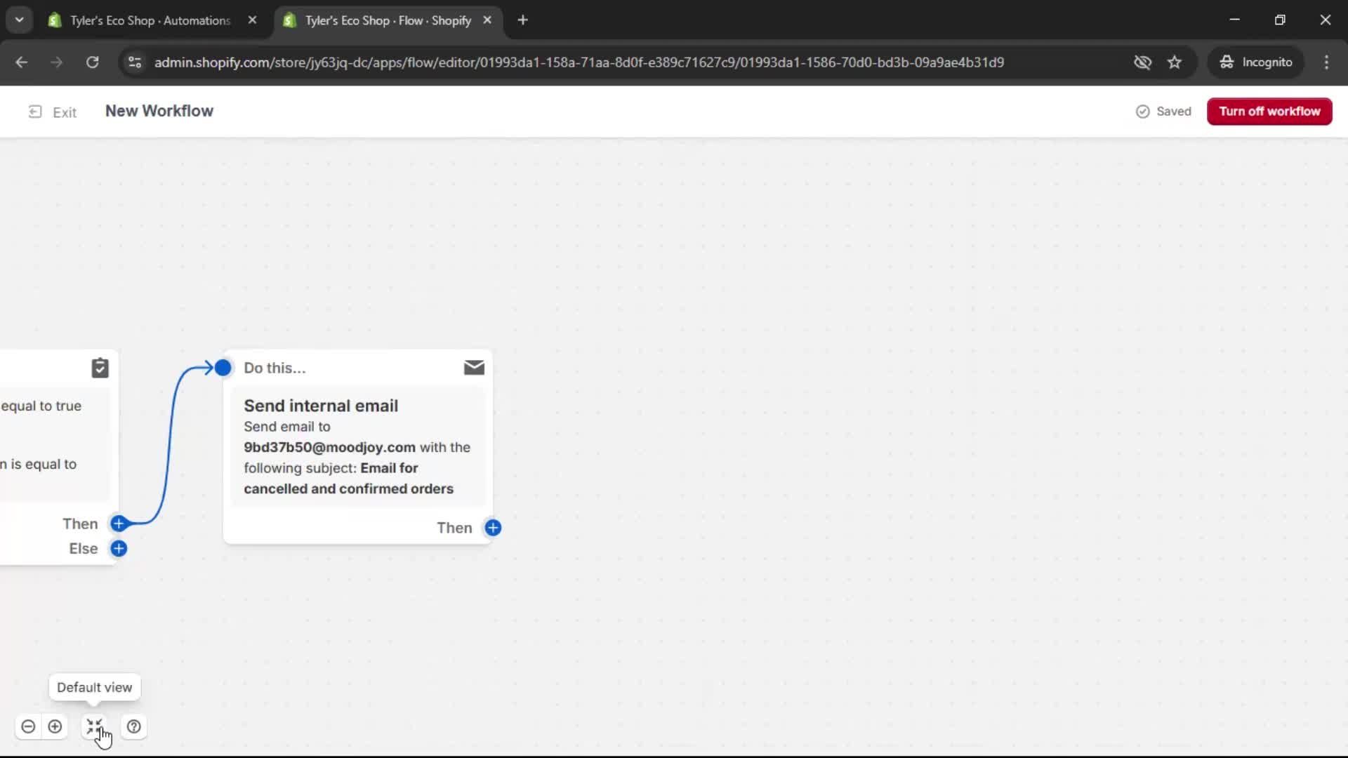This screenshot has height=758, width=1348.
Task: Close the Tyler's Eco Shop Flow tab
Action: click(x=488, y=20)
